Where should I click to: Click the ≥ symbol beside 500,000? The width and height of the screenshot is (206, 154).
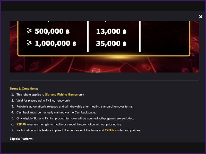tap(29, 31)
